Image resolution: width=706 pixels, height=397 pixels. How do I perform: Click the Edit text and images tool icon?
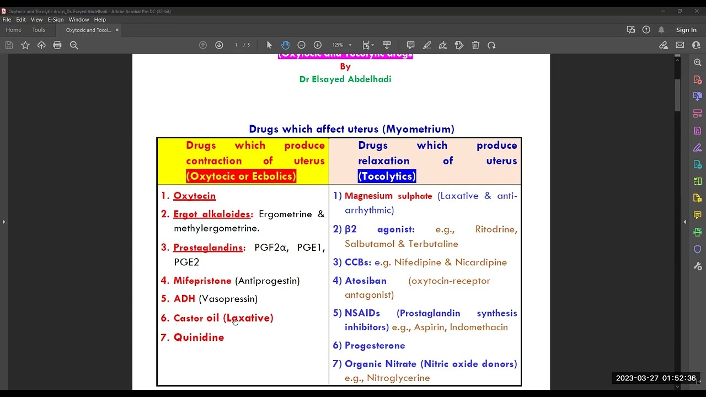(459, 45)
